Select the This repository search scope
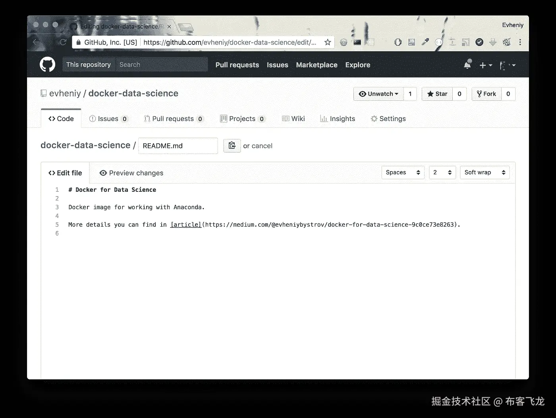 point(89,65)
